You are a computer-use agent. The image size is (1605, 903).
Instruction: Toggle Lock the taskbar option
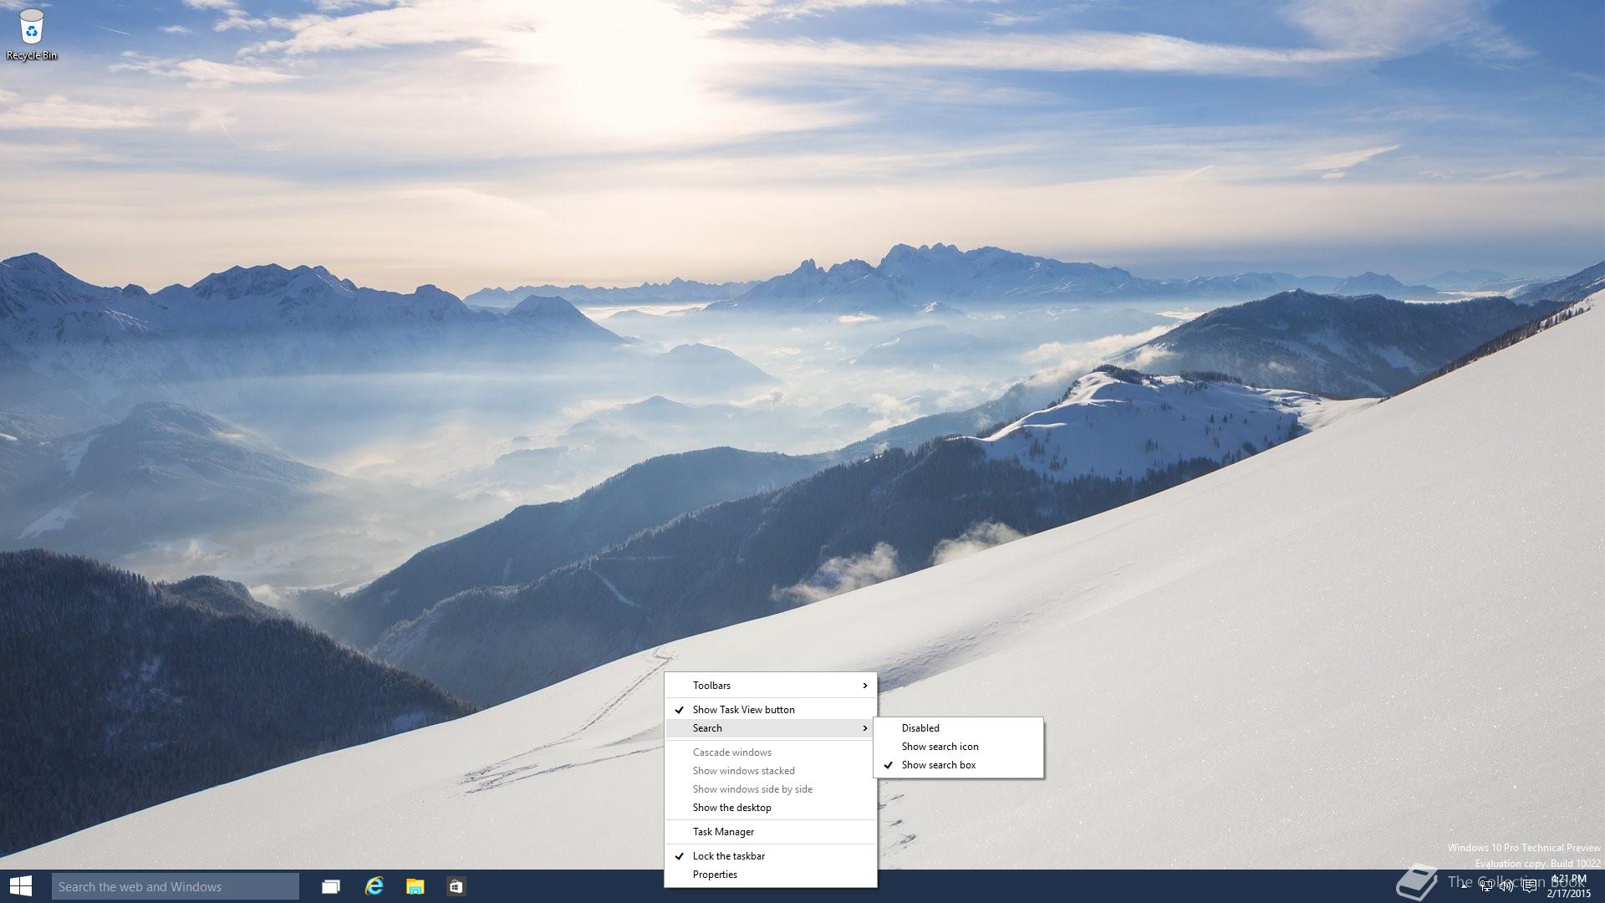728,856
